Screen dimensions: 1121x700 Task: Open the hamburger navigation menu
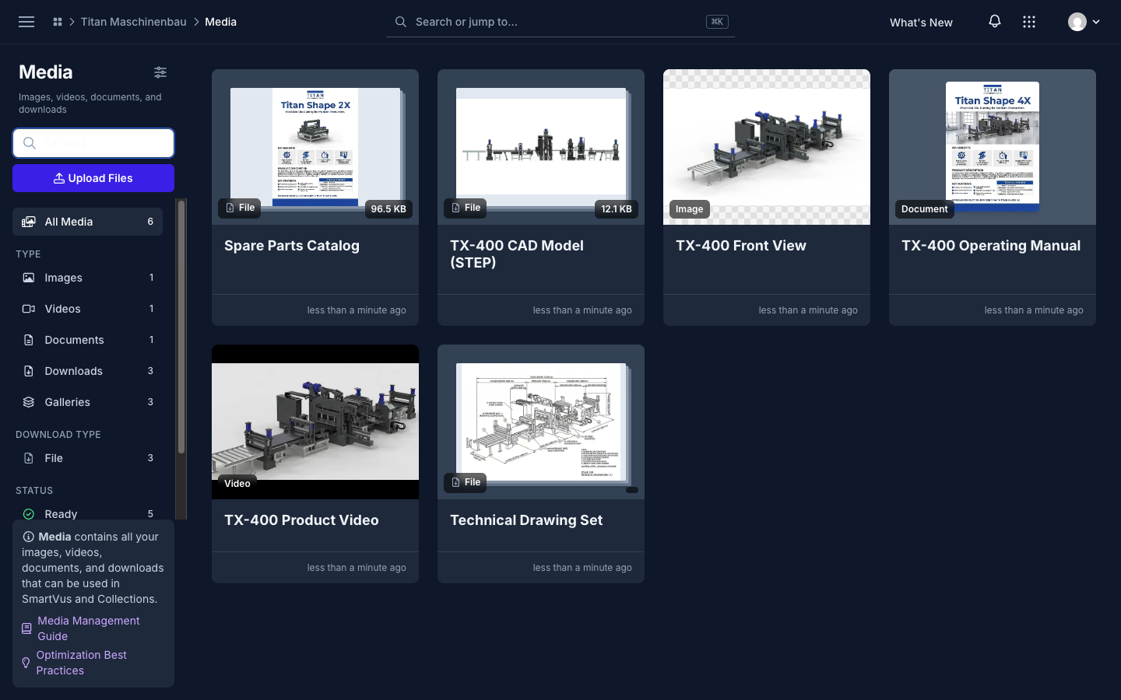click(x=26, y=22)
